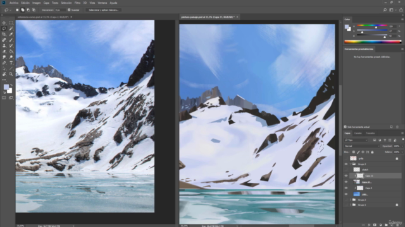Show the sketch layer

coord(346,170)
